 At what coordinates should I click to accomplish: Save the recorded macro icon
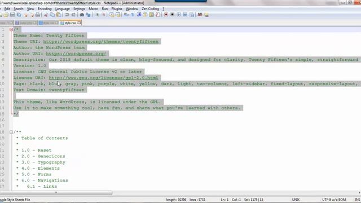[x=192, y=15]
